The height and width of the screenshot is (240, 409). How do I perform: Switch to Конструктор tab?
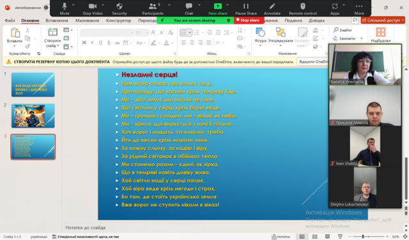[118, 20]
